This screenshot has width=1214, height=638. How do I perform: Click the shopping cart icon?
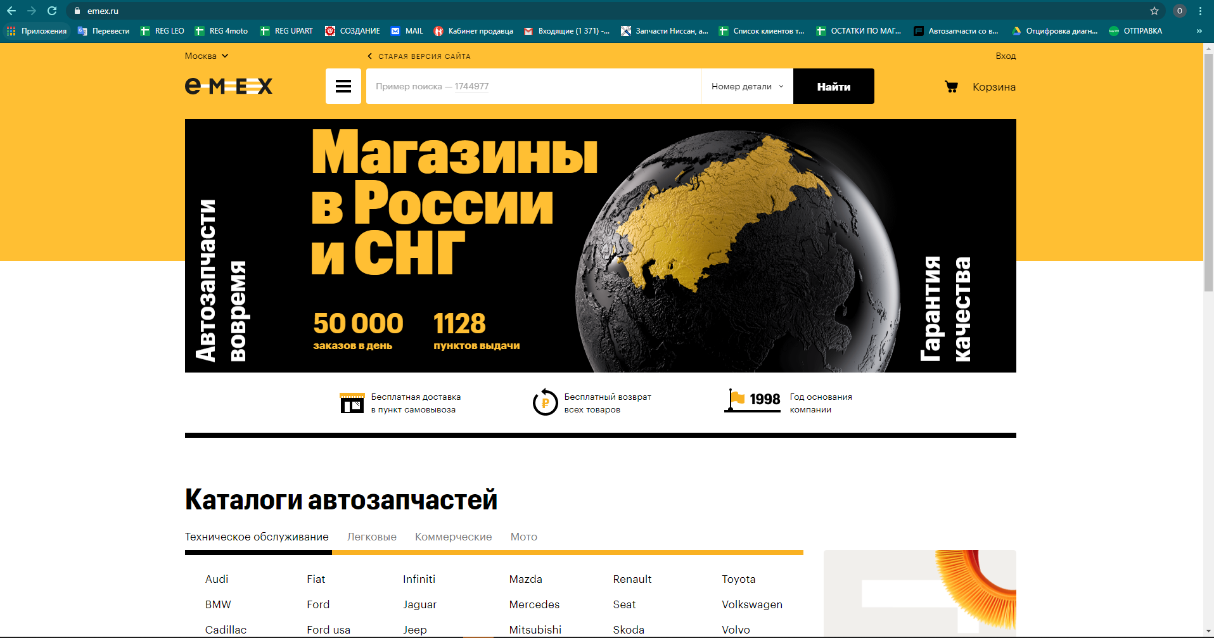coord(951,87)
